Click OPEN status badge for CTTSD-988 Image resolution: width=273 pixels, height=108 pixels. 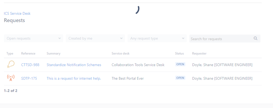point(180,64)
